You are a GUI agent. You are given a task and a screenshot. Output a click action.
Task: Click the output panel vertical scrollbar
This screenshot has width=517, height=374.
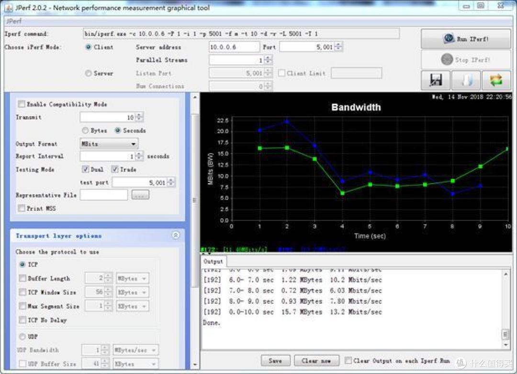(506, 309)
